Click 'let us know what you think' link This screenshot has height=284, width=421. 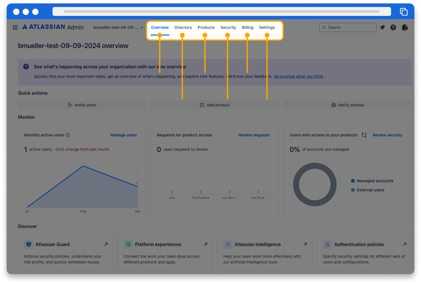pyautogui.click(x=298, y=76)
